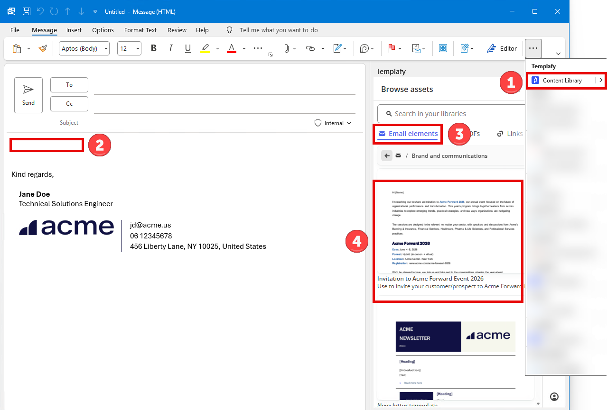Viewport: 607px width, 410px height.
Task: Open the Customize Quick Access Toolbar dropdown
Action: click(x=95, y=11)
